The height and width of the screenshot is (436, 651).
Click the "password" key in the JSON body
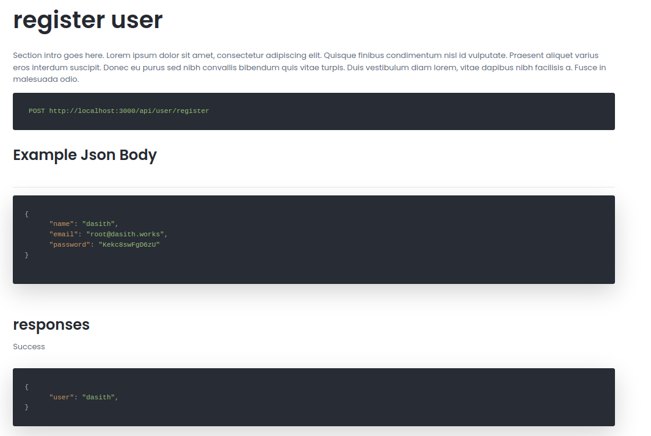[70, 245]
